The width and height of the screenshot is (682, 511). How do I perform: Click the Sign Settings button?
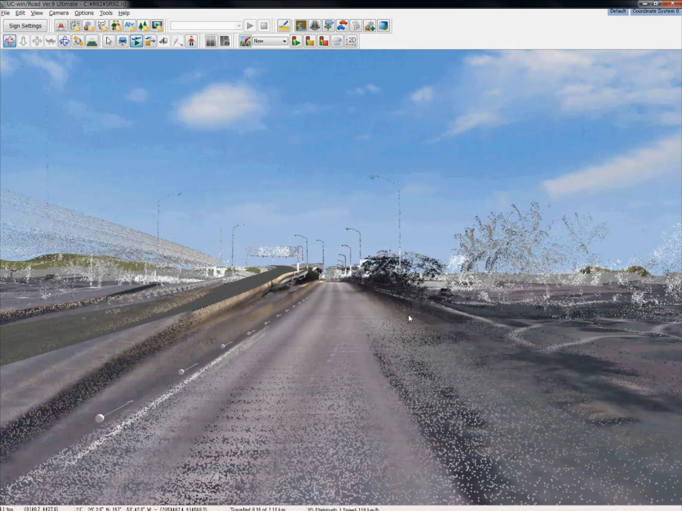click(25, 26)
